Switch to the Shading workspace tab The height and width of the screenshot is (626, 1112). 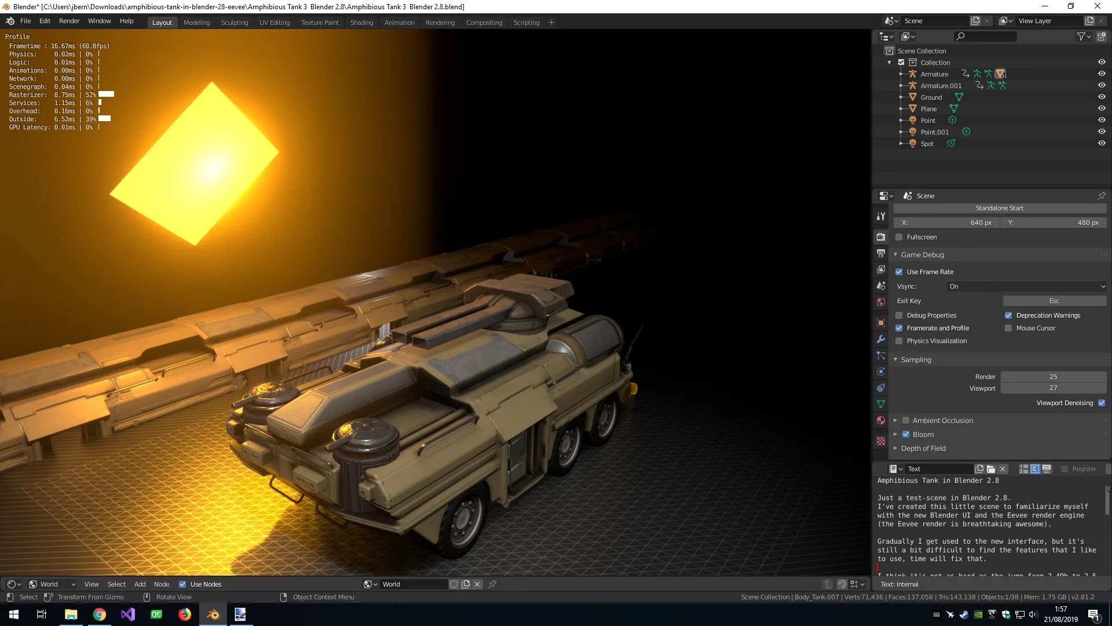[361, 23]
